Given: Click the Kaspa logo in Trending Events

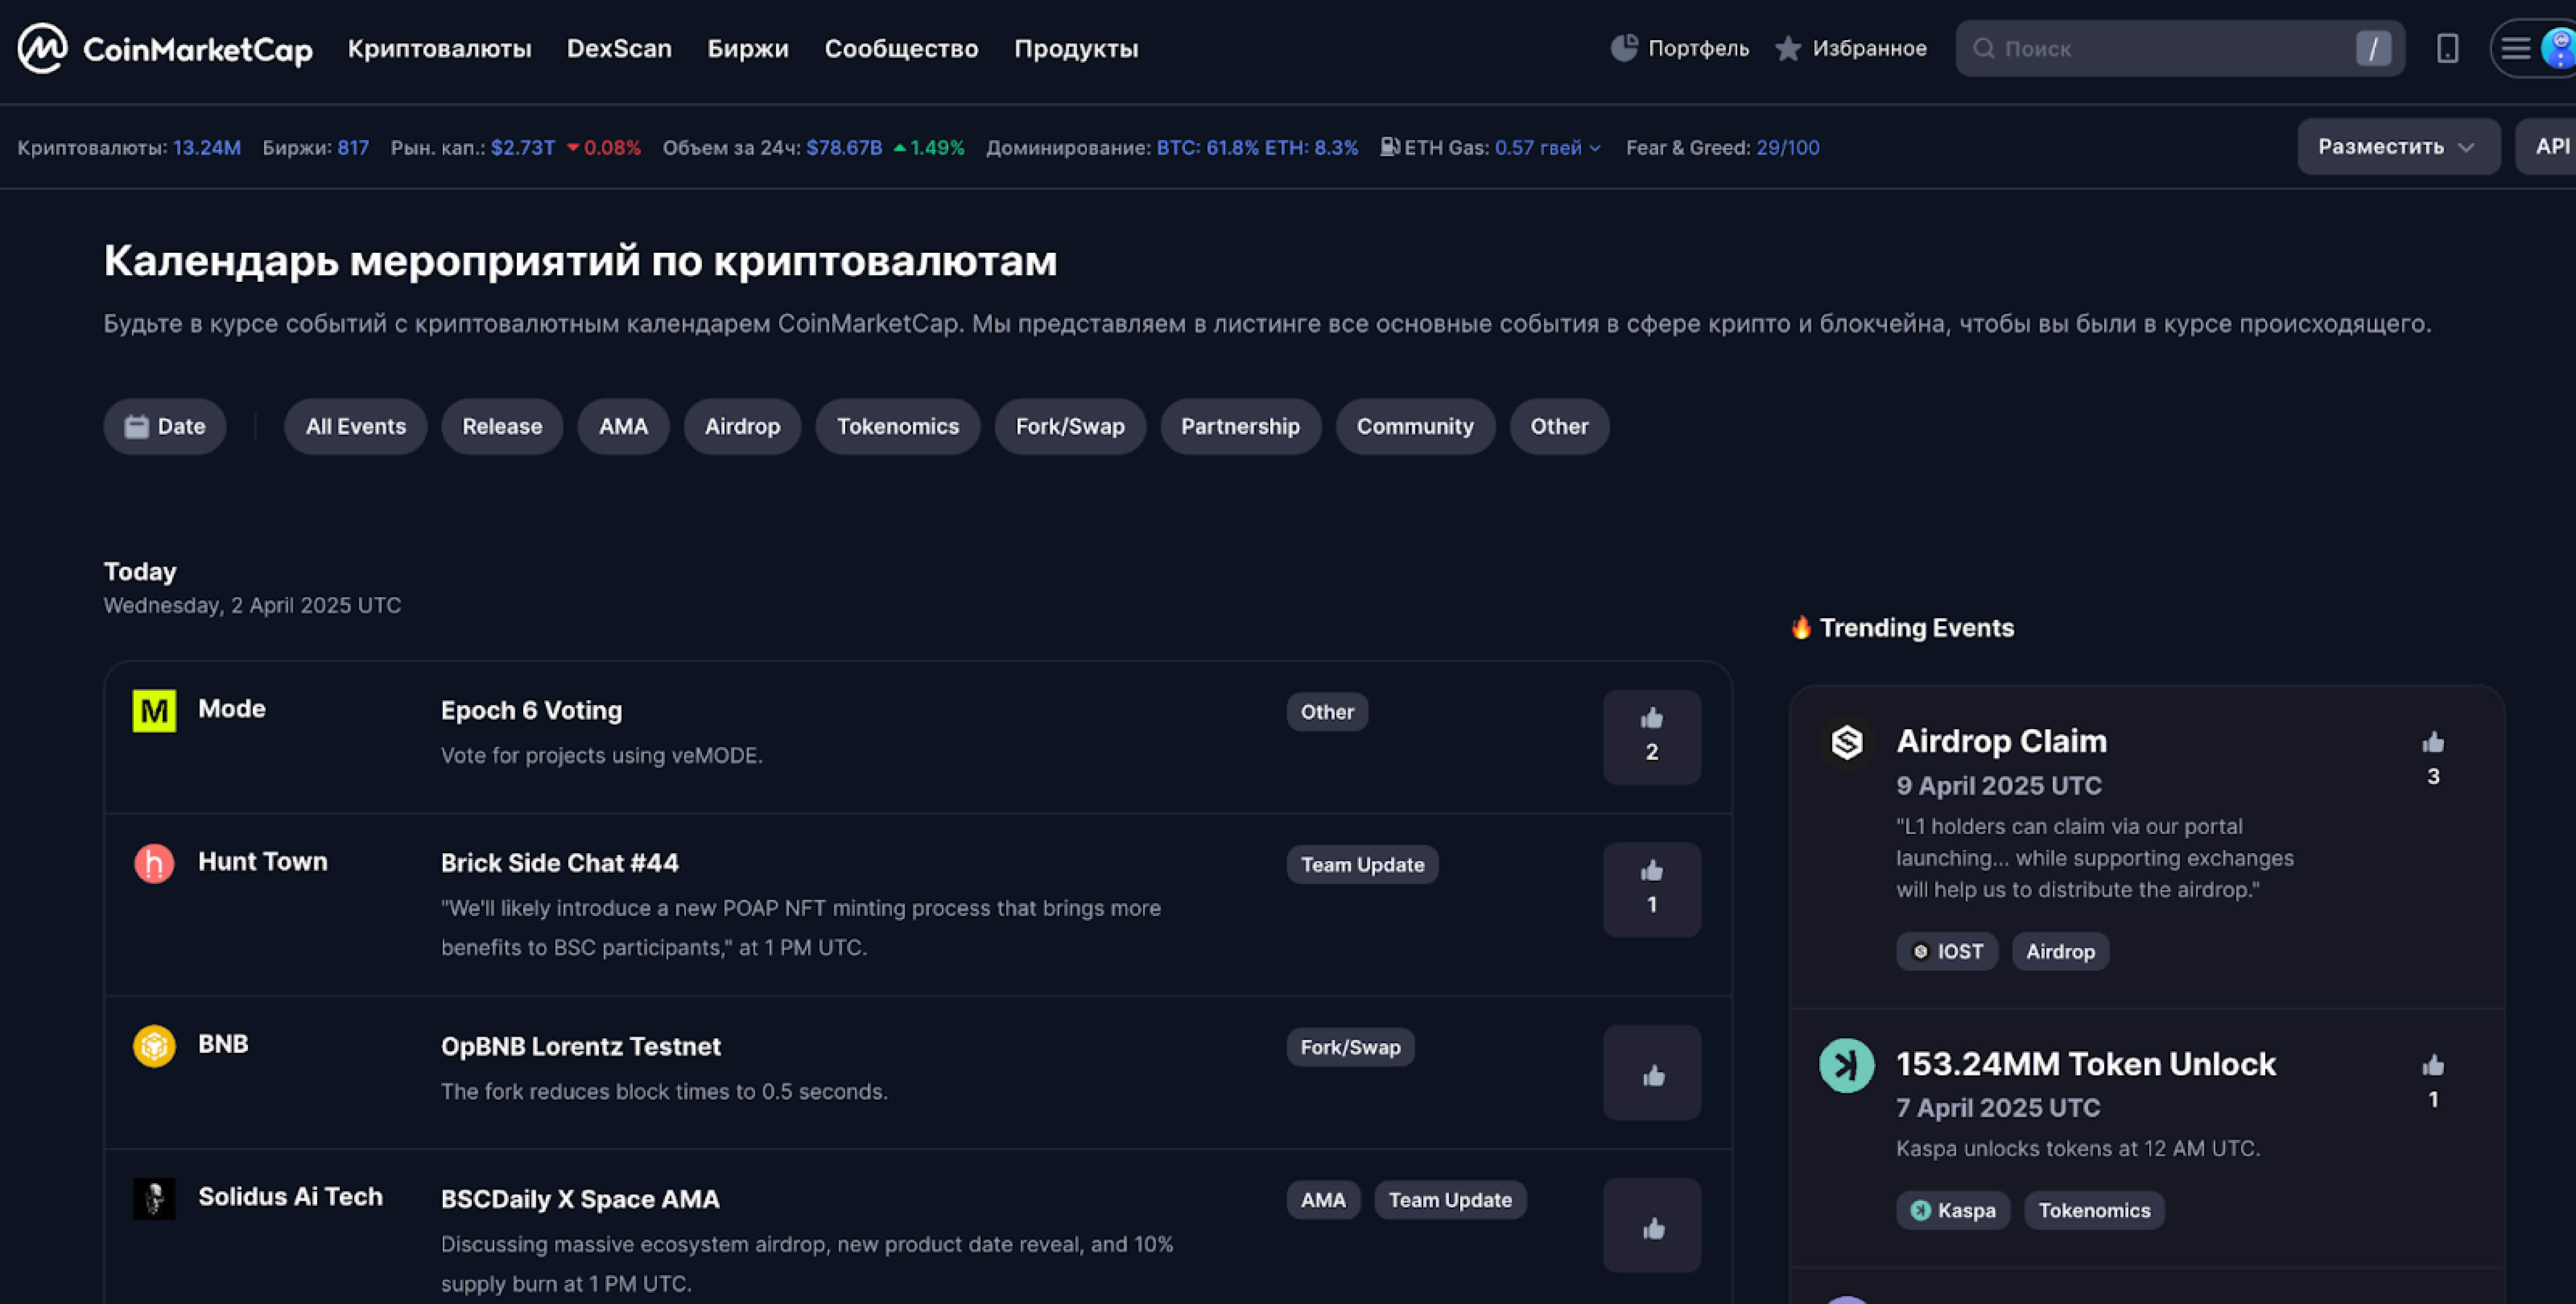Looking at the screenshot, I should tap(1846, 1065).
